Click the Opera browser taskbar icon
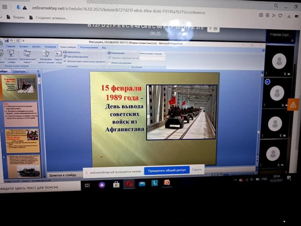 pos(129,184)
